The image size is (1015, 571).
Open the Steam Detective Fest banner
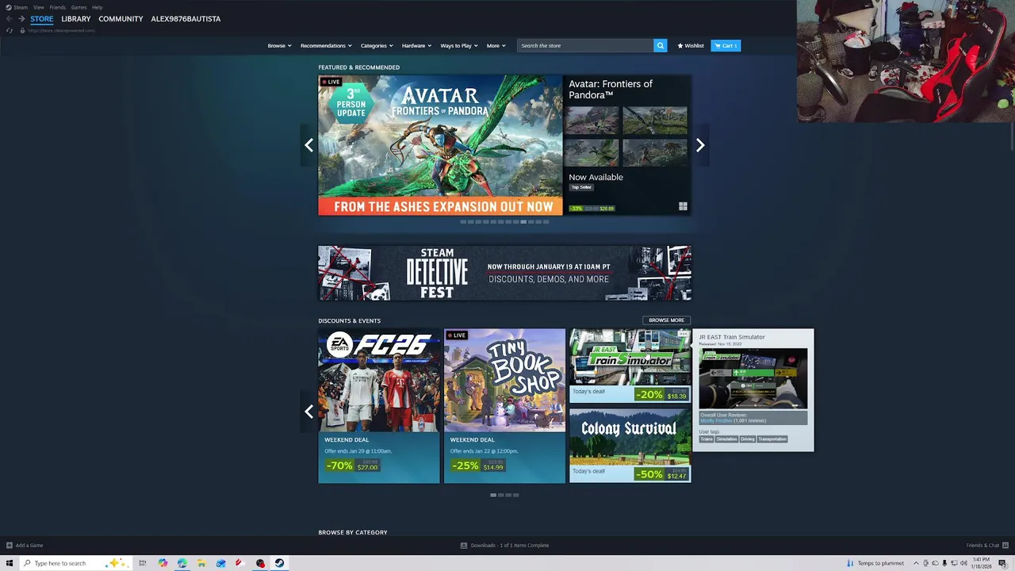[504, 273]
